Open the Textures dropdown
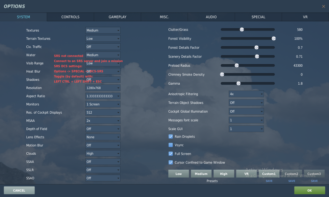329x197 pixels. coord(103,30)
